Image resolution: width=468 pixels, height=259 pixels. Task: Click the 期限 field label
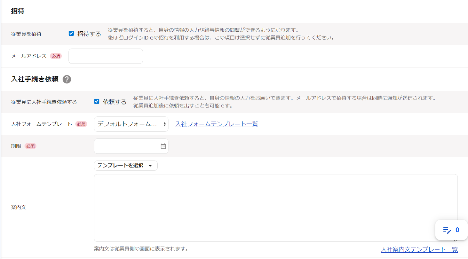coord(16,146)
